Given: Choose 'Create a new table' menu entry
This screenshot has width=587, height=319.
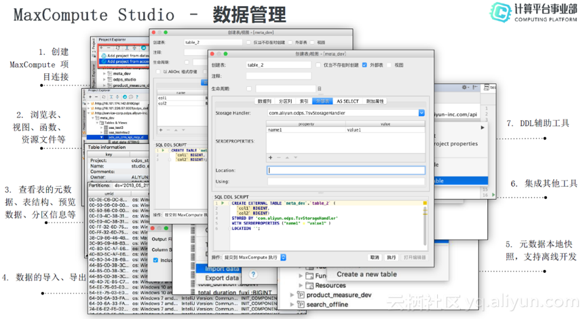Looking at the screenshot, I should [366, 274].
